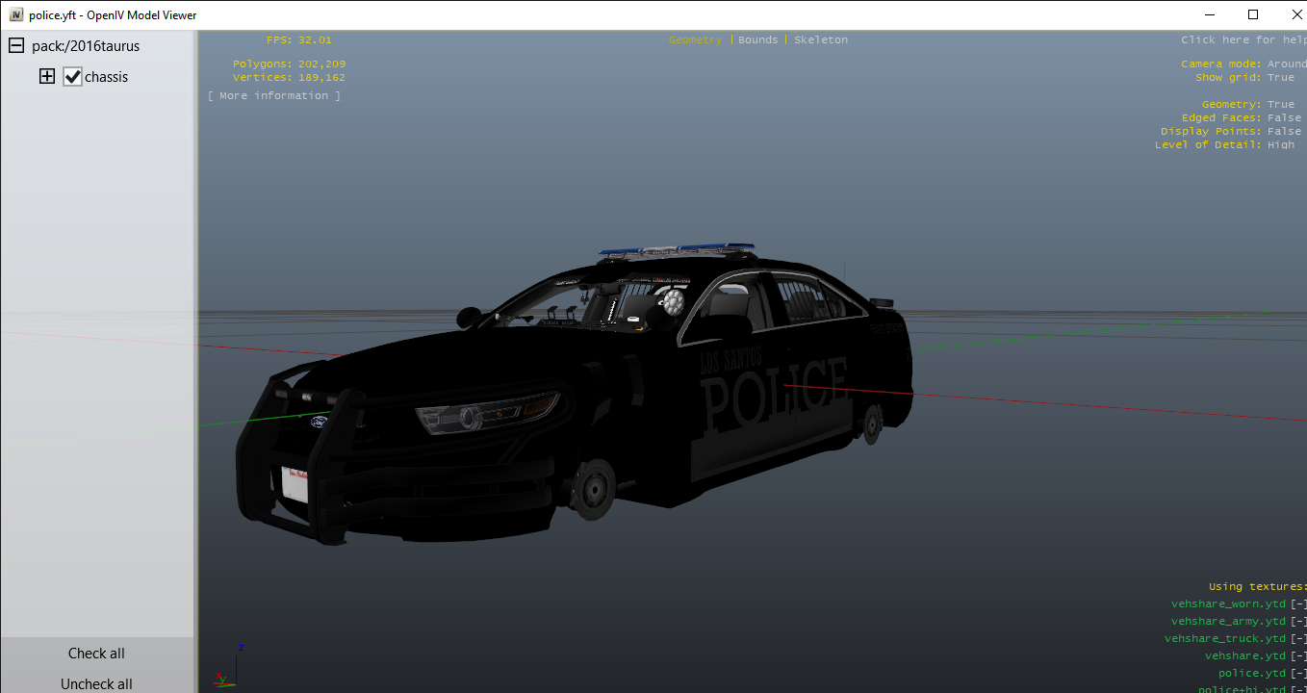Collapse police.ytd texture with [-] icon
Image resolution: width=1307 pixels, height=693 pixels.
point(1298,674)
